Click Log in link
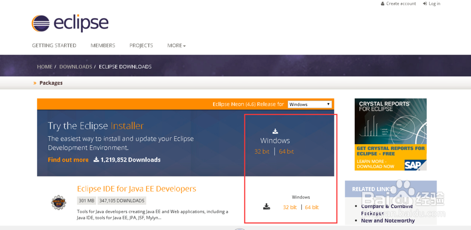This screenshot has height=230, width=471. click(434, 4)
